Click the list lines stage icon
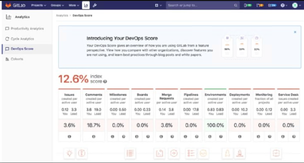The height and width of the screenshot is (163, 304). tap(130, 153)
